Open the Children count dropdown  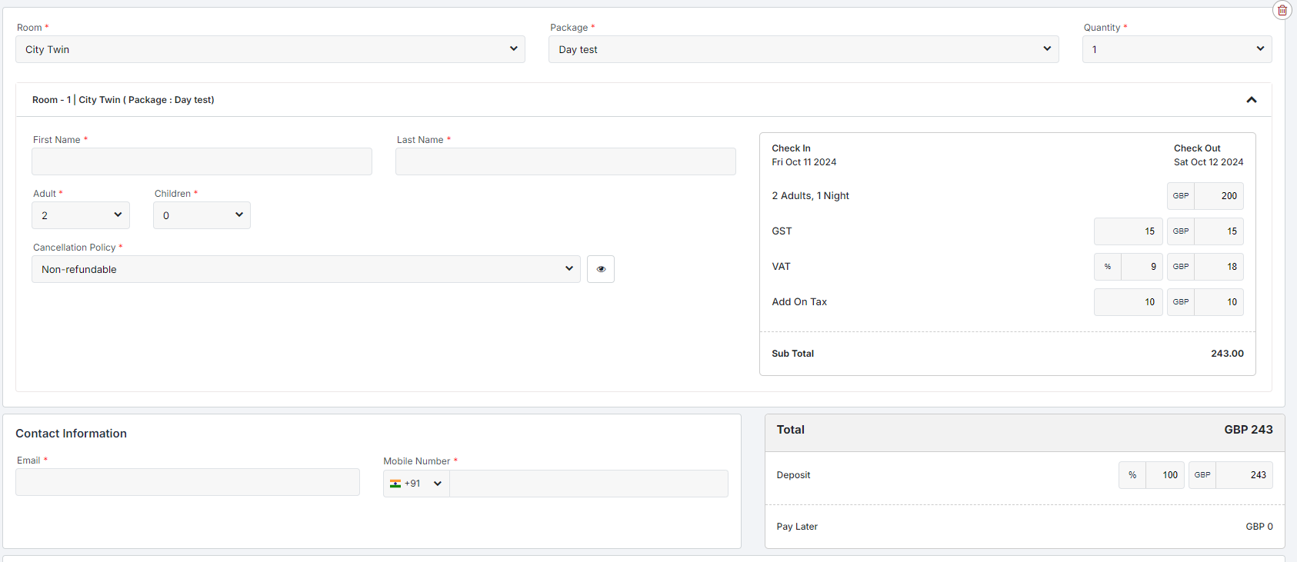[202, 215]
